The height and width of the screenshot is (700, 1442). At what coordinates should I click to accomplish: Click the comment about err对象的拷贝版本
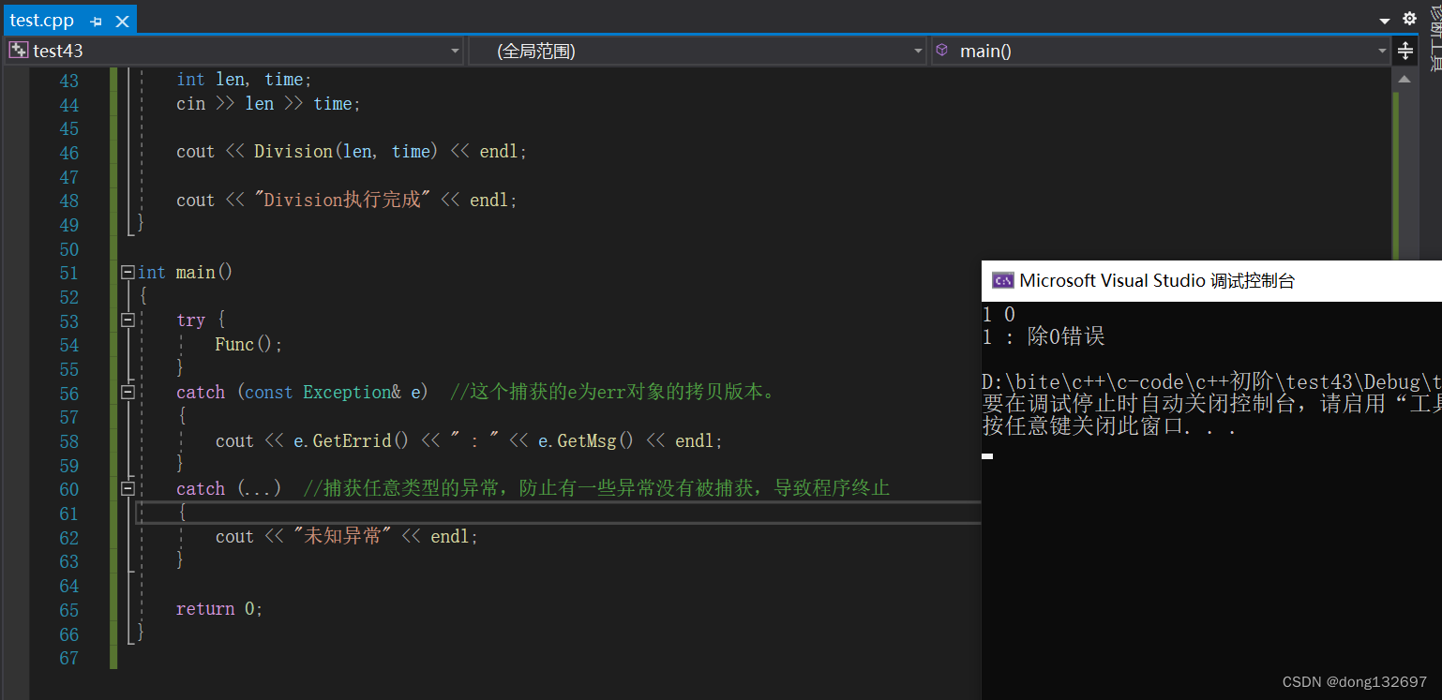pyautogui.click(x=613, y=393)
